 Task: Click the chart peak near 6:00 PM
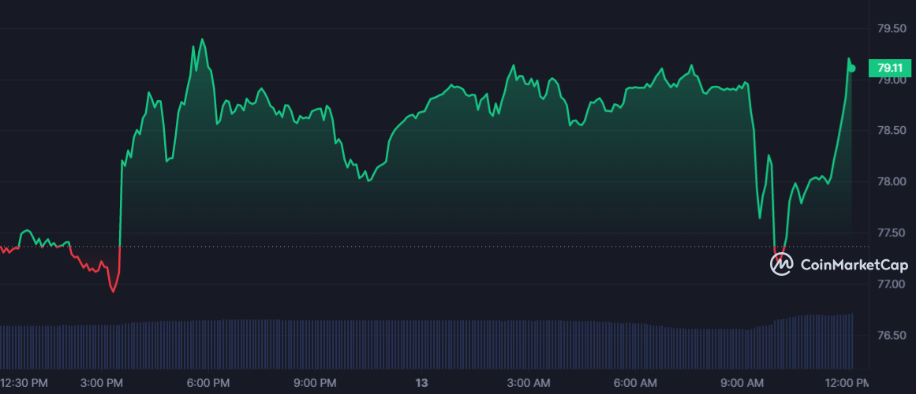coord(202,39)
